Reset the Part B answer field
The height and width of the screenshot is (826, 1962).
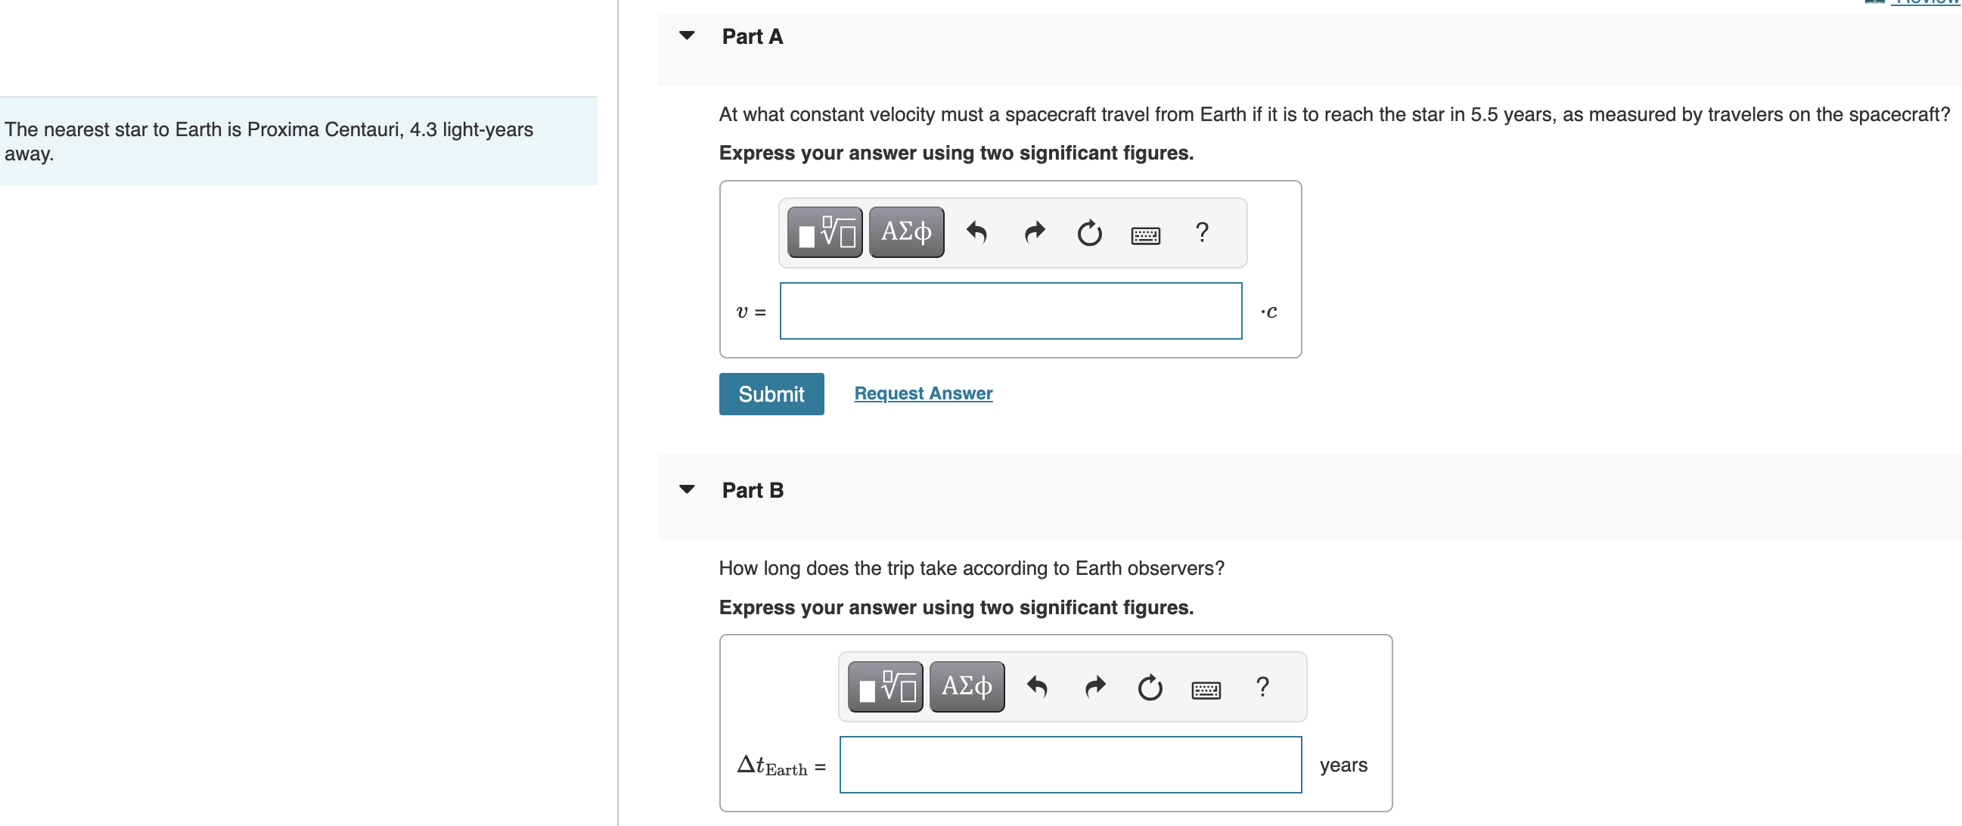[x=1150, y=688]
